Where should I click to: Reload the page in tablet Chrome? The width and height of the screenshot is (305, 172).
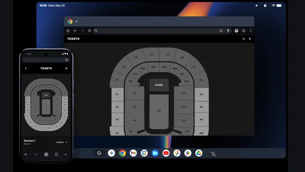[x=89, y=30]
